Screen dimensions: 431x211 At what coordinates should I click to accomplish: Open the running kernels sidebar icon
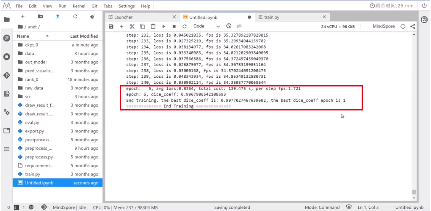[x=6, y=57]
